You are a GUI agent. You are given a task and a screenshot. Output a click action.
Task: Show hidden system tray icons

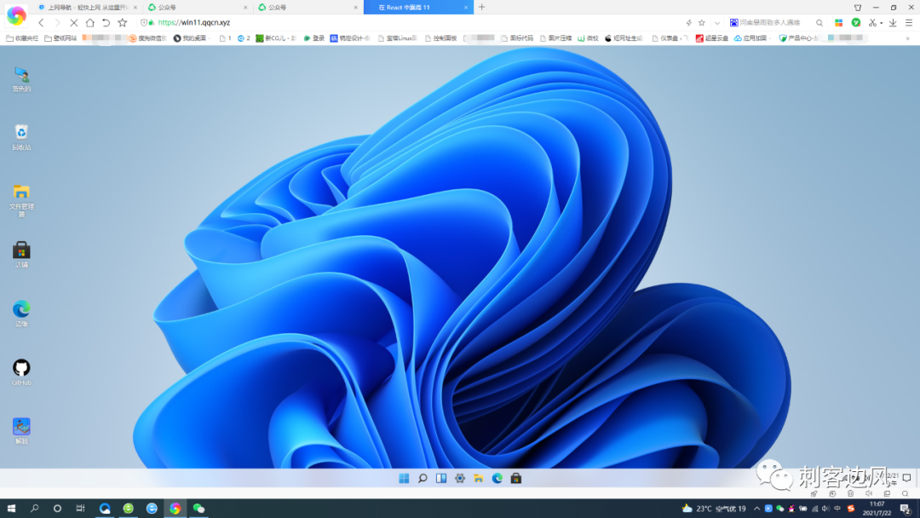[757, 509]
